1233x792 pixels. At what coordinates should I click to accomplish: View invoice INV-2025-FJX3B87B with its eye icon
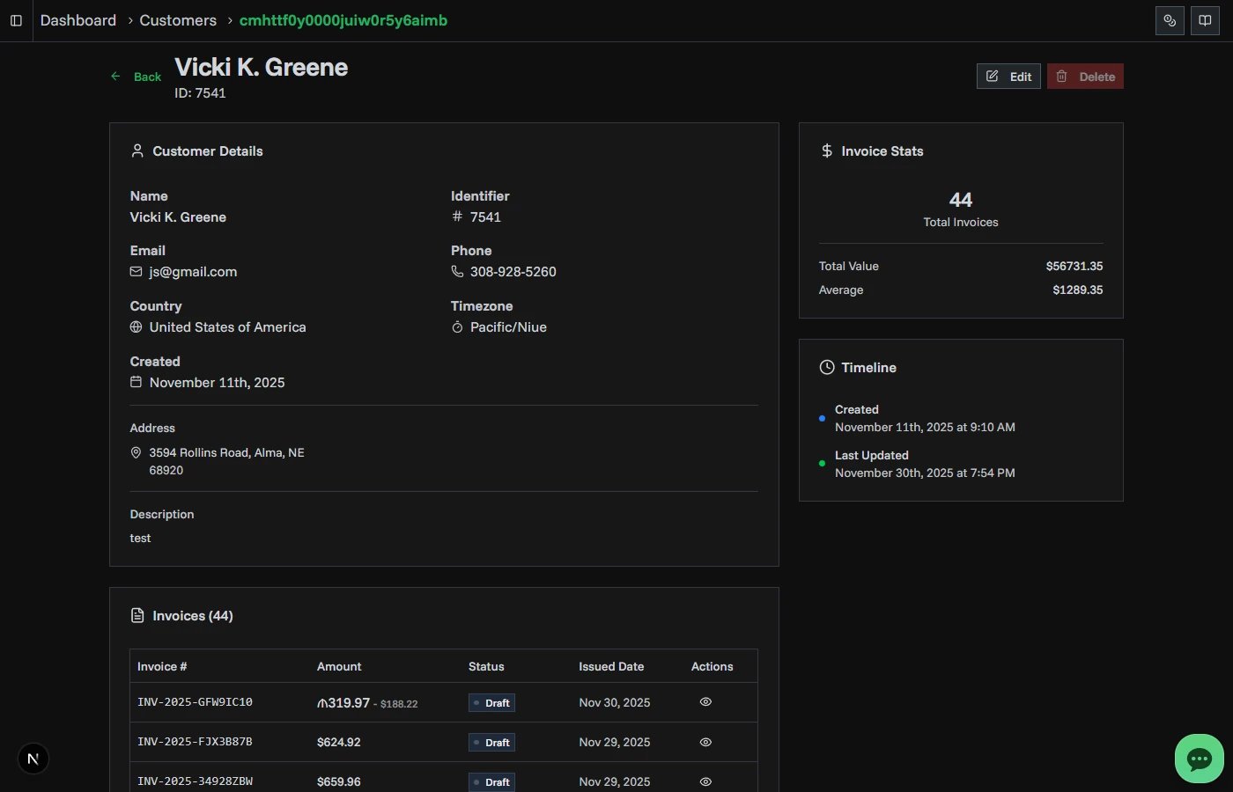(x=705, y=742)
